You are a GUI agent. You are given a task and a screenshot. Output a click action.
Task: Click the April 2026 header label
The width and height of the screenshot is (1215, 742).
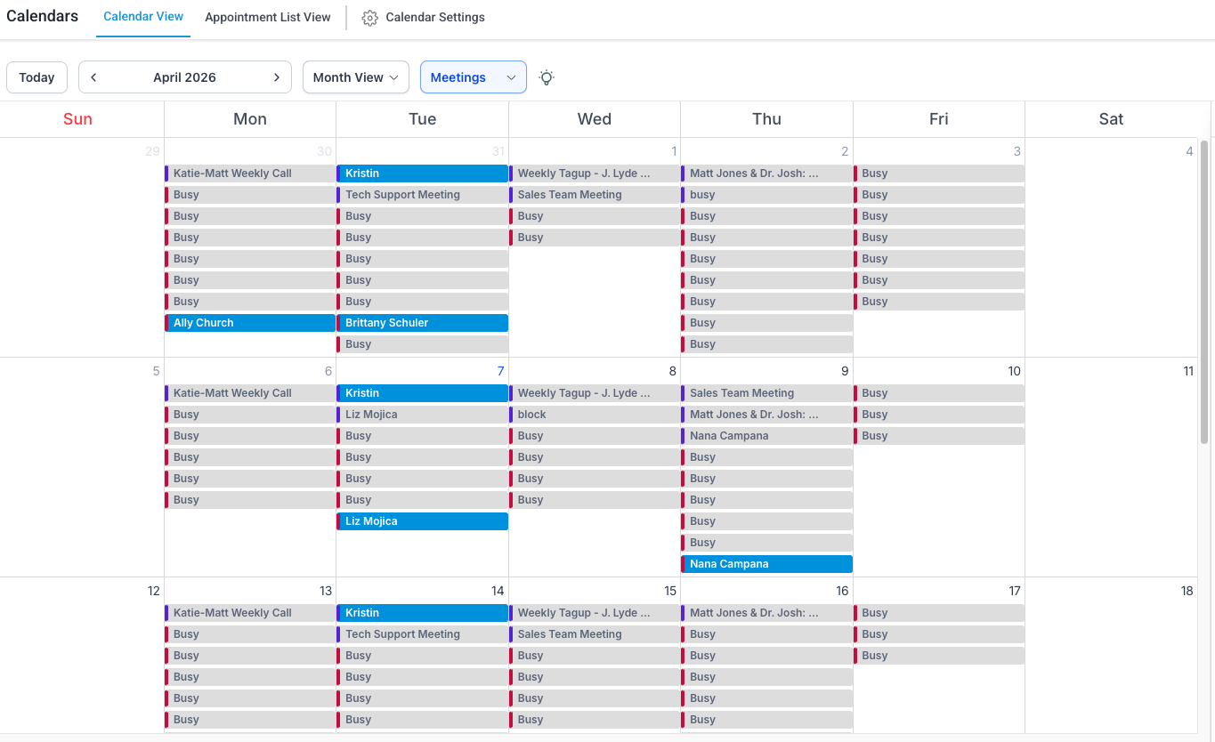click(184, 77)
